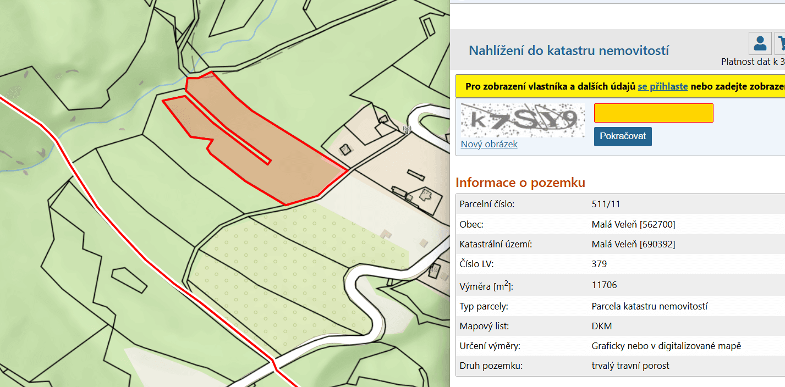The width and height of the screenshot is (785, 387).
Task: Click the captcha image
Action: coord(523,120)
